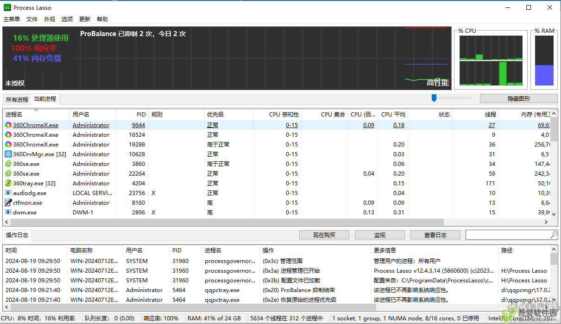This screenshot has height=324, width=561.
Task: Sort by the CPU 平均 column header
Action: [x=393, y=114]
